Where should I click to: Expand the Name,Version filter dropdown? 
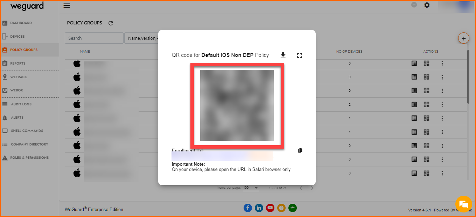[x=141, y=38]
